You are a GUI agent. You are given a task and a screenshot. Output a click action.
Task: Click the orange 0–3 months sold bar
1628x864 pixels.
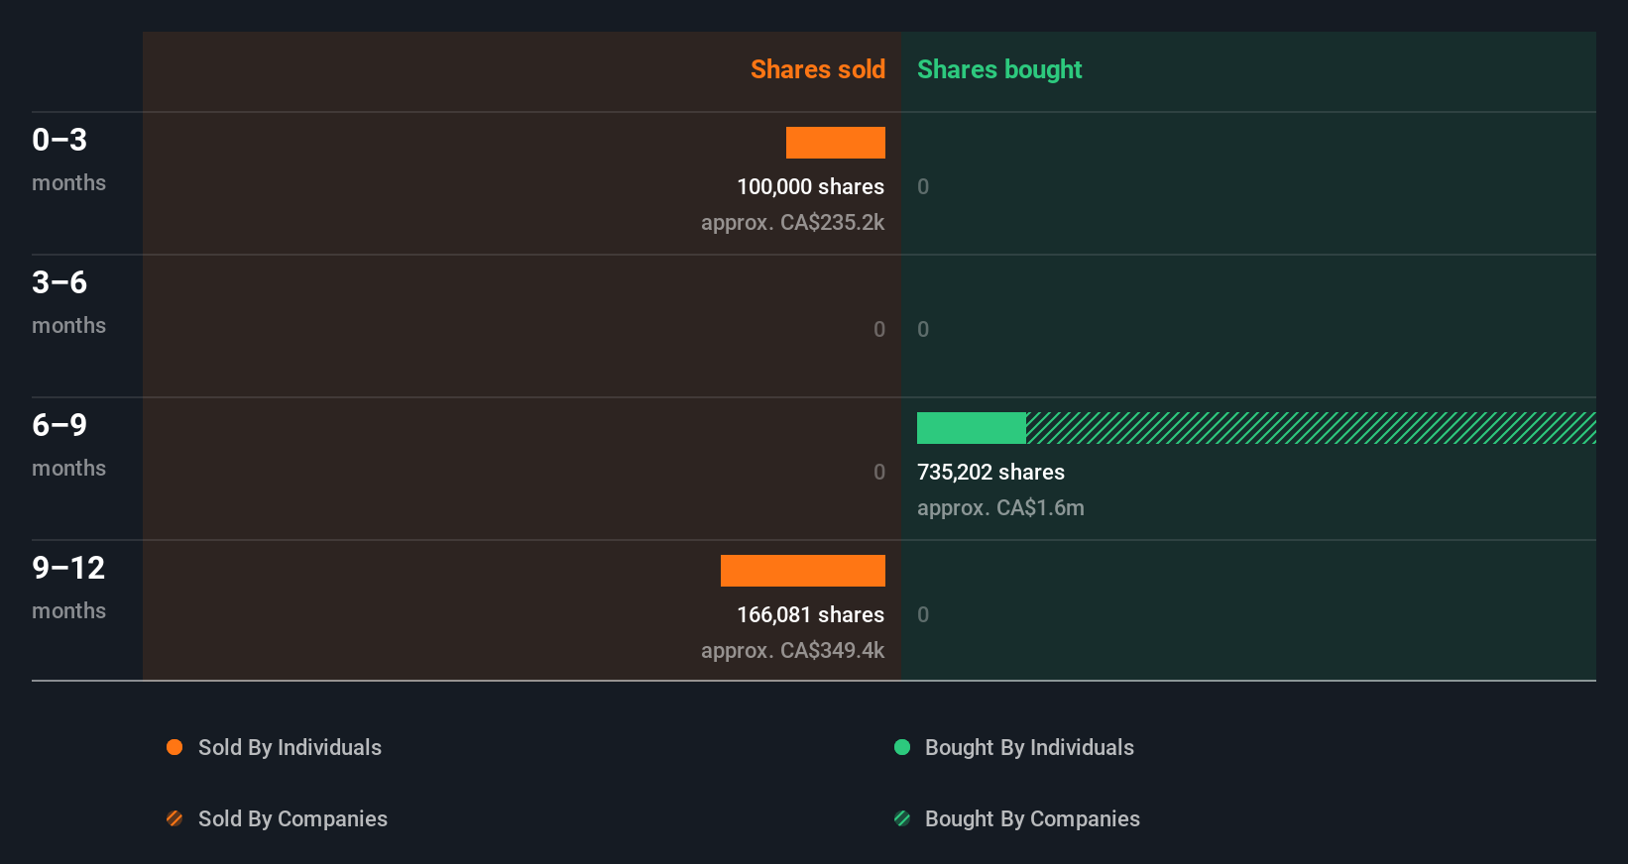836,143
